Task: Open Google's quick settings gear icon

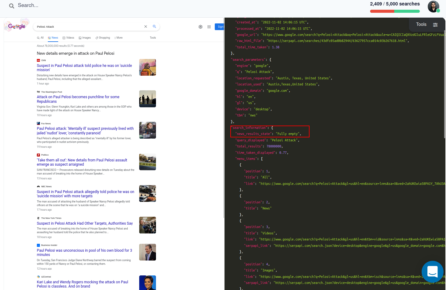Action: pos(200,27)
